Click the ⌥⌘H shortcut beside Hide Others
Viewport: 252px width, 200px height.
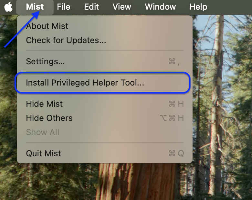pos(172,118)
